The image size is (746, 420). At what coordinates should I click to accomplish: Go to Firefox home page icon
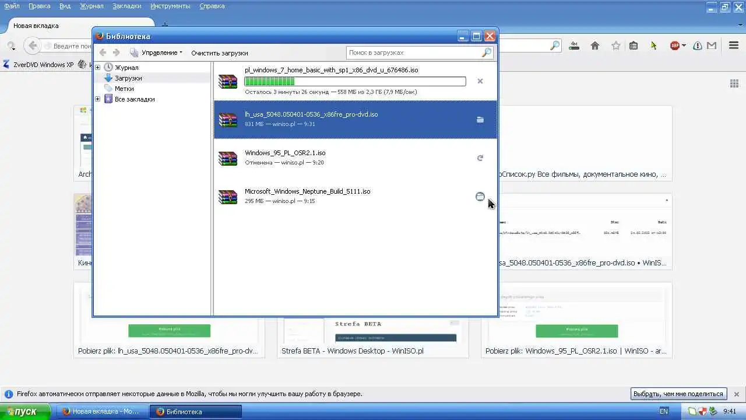[595, 45]
